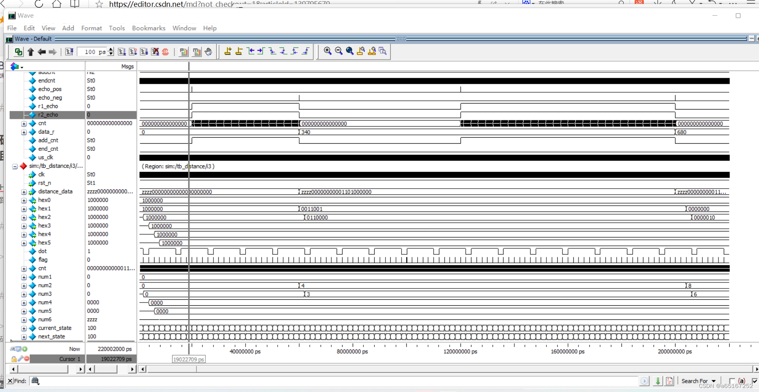759x392 pixels.
Task: Open the Search For dropdown
Action: coord(714,381)
